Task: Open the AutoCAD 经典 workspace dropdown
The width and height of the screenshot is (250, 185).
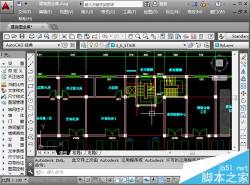Action: tap(58, 45)
